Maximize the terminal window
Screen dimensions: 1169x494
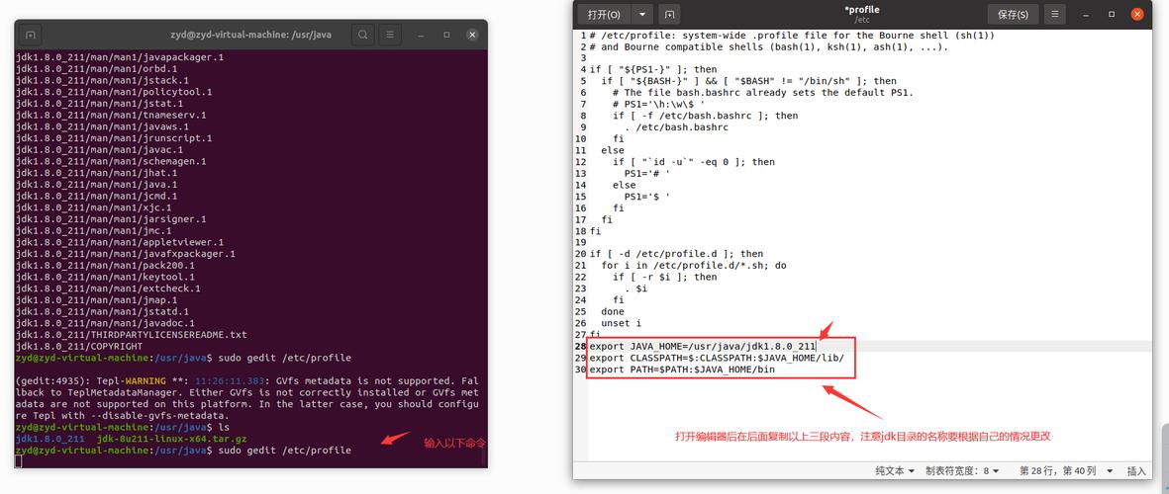(x=446, y=35)
